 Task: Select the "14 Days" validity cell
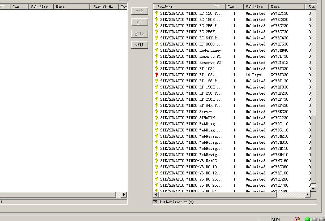253,75
